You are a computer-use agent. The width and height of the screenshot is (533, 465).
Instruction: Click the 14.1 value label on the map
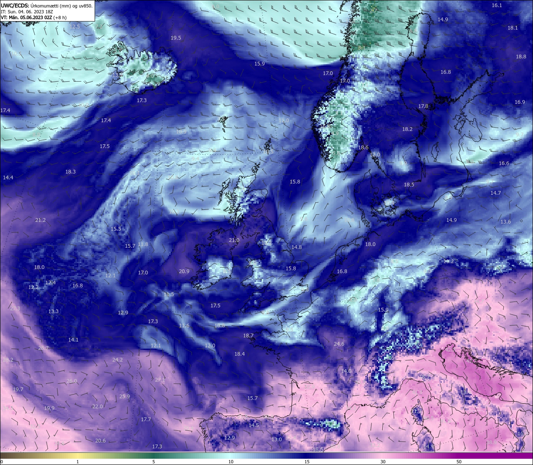(x=73, y=340)
